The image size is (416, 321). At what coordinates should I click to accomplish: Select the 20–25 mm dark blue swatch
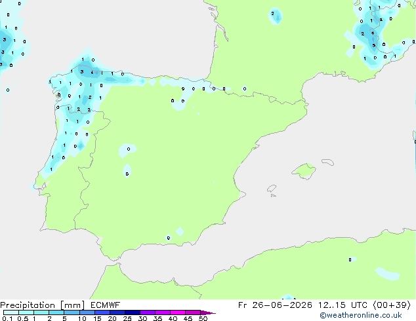pos(117,312)
